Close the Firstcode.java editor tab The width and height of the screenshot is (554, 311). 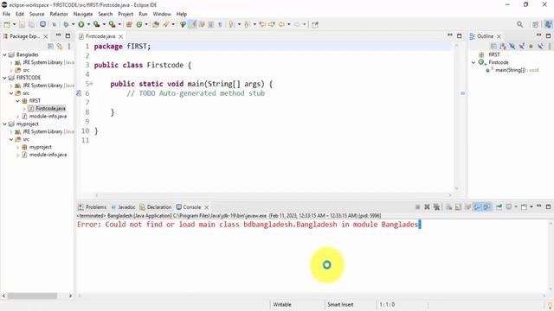pyautogui.click(x=121, y=36)
